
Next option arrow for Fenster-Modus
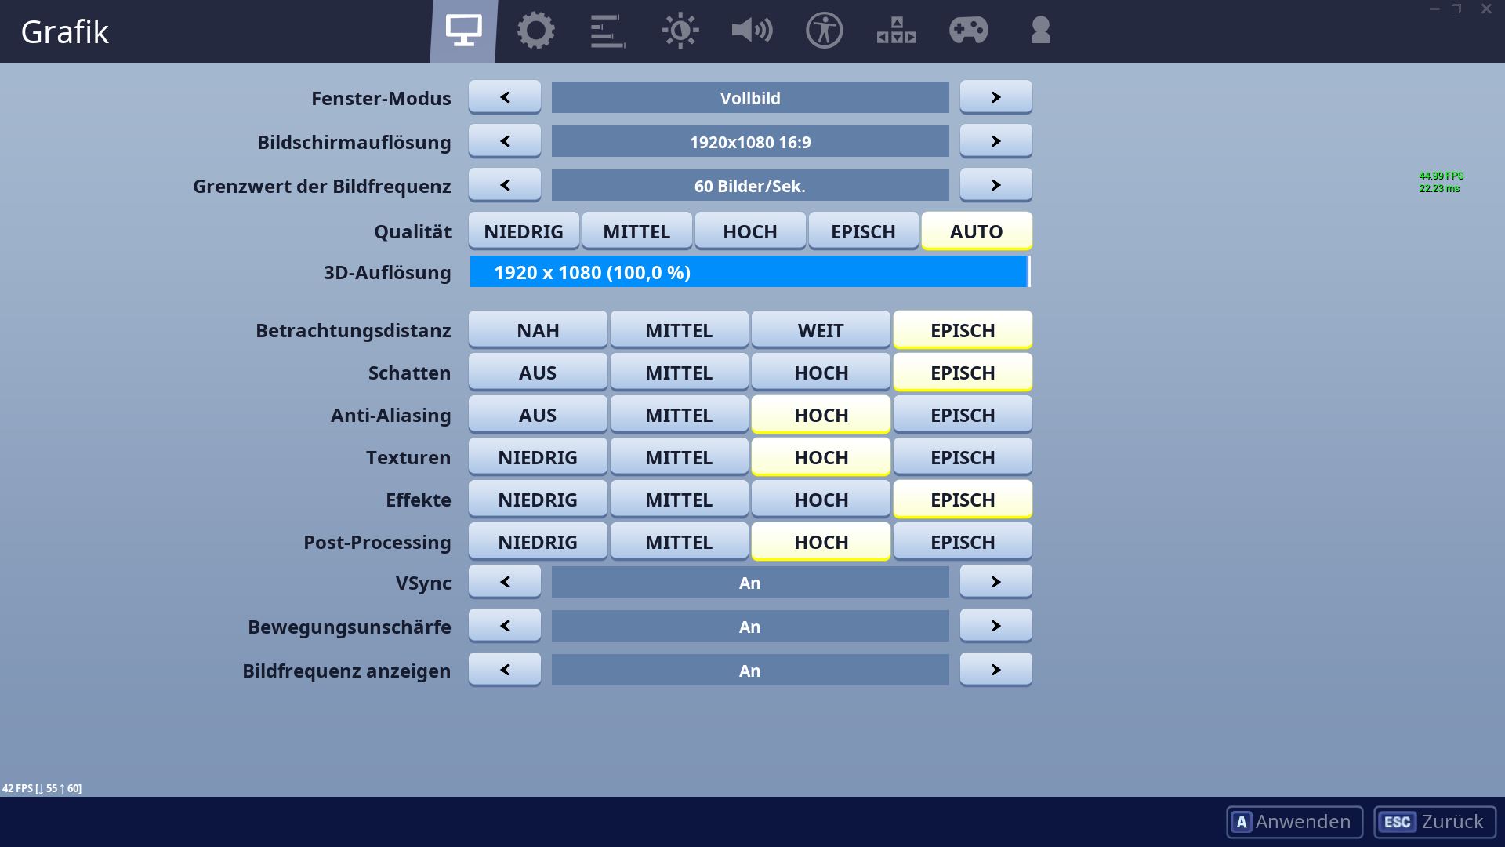click(995, 97)
